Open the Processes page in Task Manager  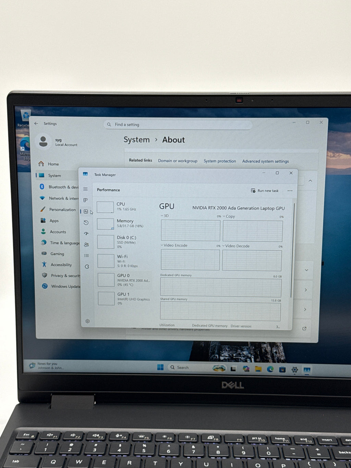coord(86,200)
